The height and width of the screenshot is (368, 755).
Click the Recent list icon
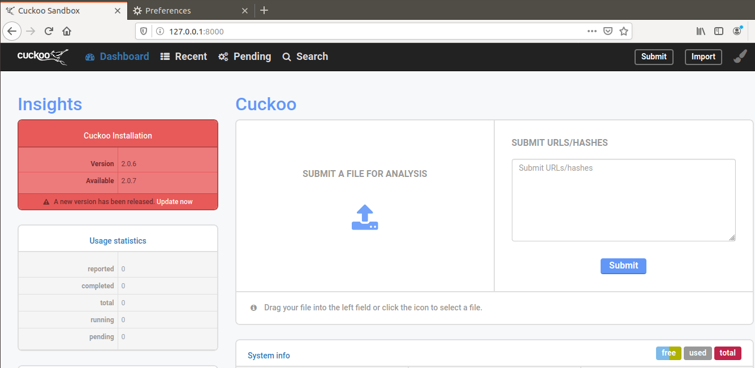[165, 57]
